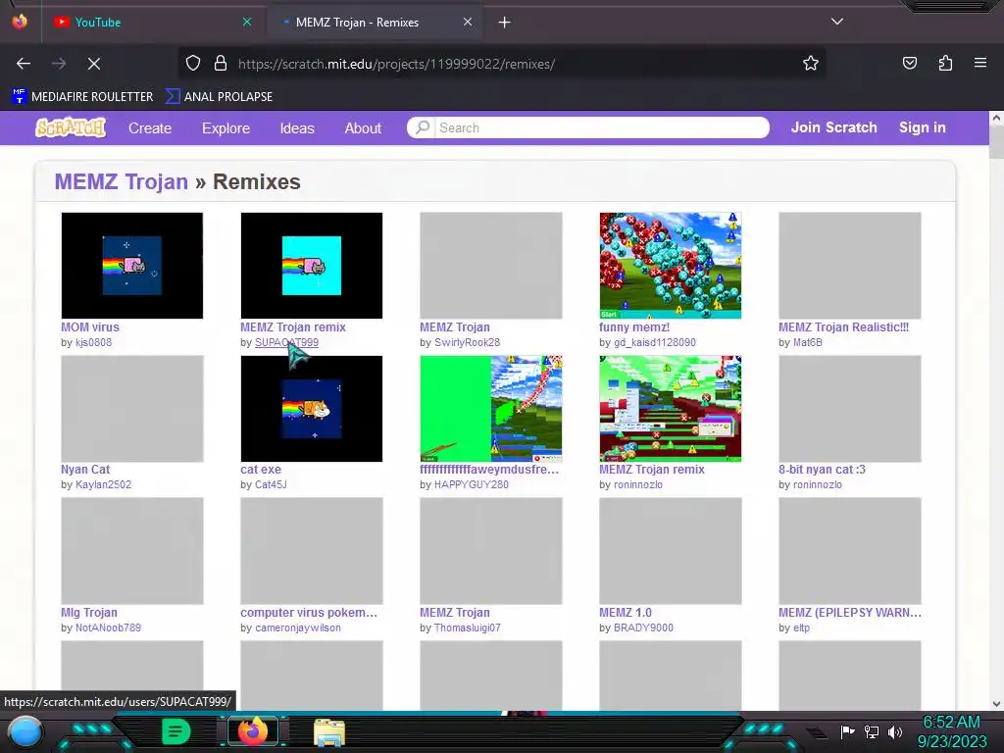Open the Mlg Trojan project link
This screenshot has width=1004, height=753.
(89, 613)
